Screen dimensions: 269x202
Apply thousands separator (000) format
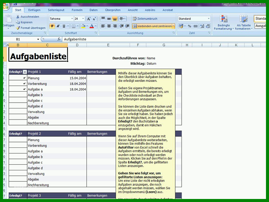point(195,26)
